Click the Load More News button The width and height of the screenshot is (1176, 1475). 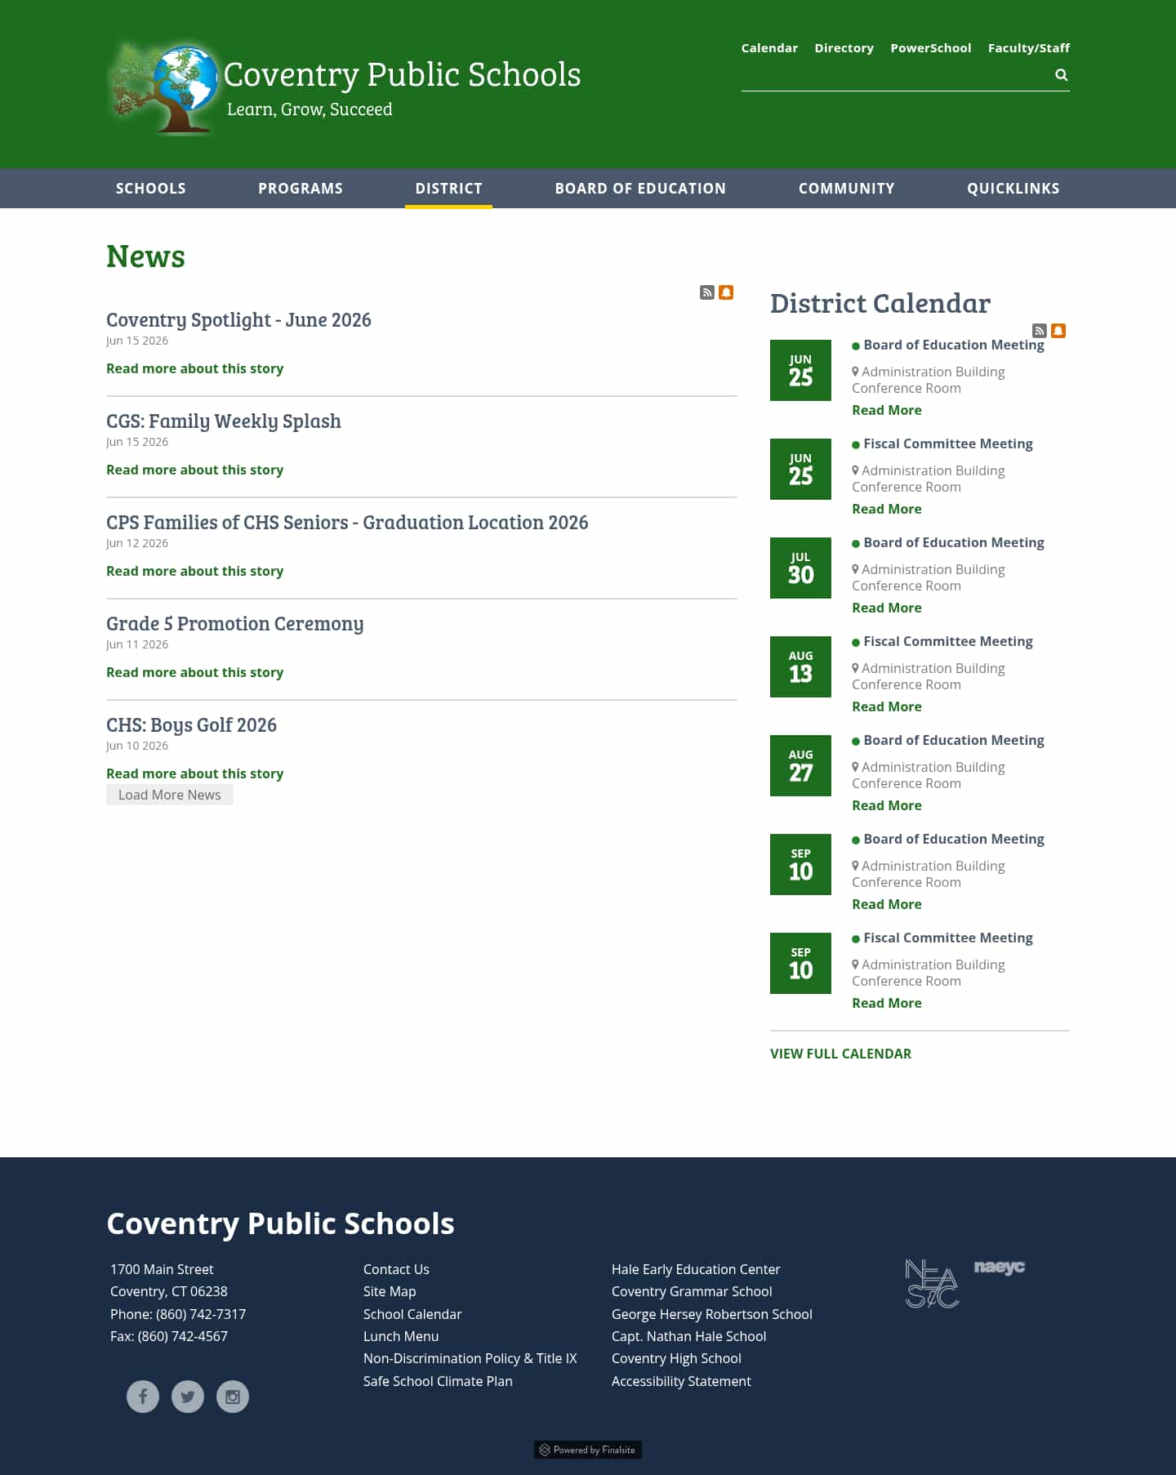pyautogui.click(x=170, y=795)
